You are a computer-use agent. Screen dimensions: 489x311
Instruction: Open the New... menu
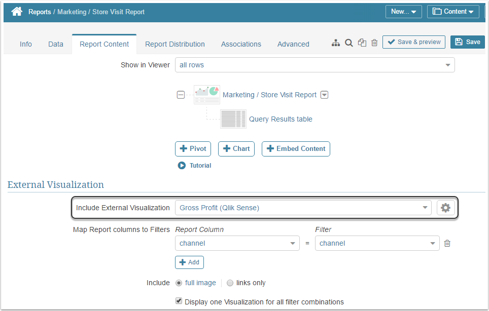[404, 12]
